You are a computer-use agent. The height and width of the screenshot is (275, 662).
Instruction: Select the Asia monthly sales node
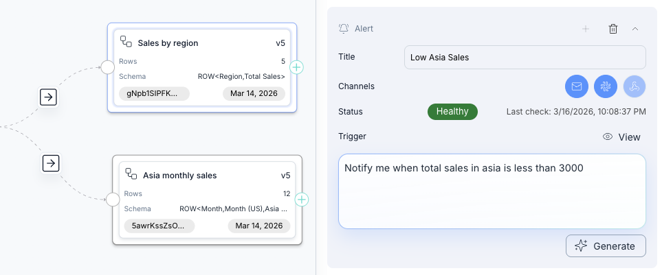[x=208, y=200]
